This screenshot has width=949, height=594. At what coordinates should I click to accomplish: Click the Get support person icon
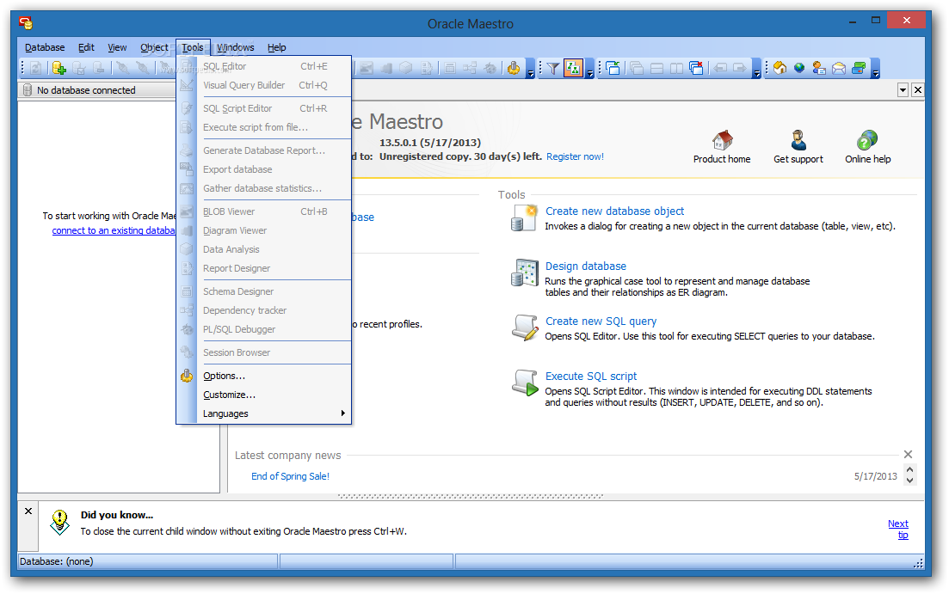point(798,140)
